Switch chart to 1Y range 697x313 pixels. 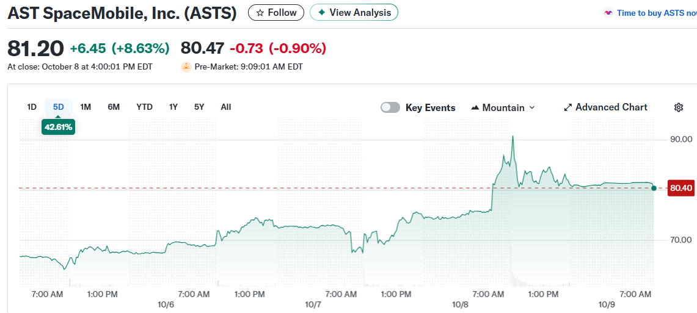(173, 107)
